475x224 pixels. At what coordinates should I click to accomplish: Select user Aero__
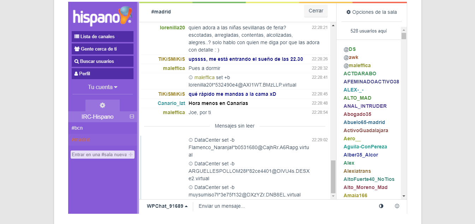352,138
